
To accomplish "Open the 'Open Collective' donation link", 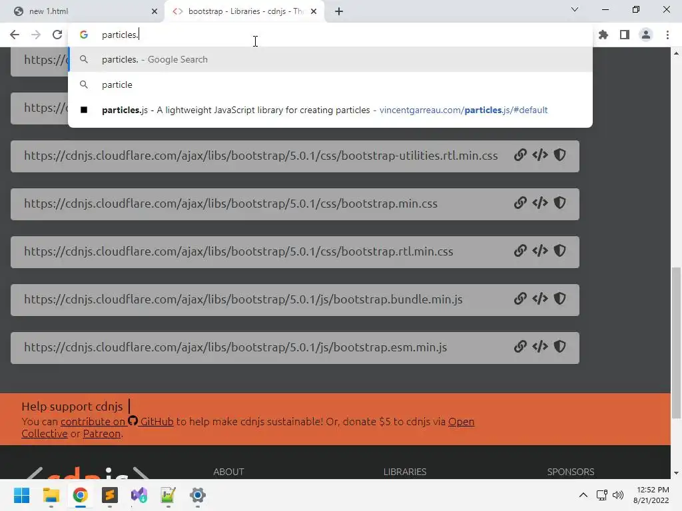I will pos(461,421).
